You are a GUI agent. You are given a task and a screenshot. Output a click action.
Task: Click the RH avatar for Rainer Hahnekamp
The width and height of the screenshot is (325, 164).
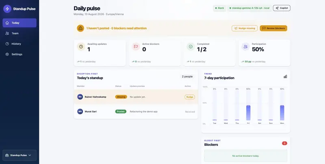[80, 97]
